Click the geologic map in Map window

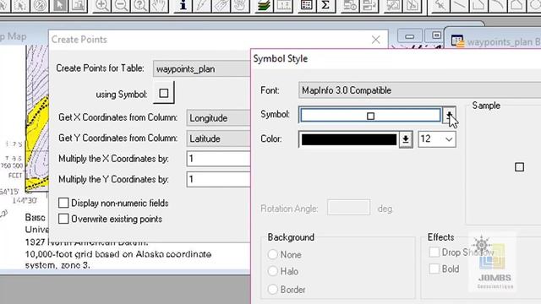point(36,119)
